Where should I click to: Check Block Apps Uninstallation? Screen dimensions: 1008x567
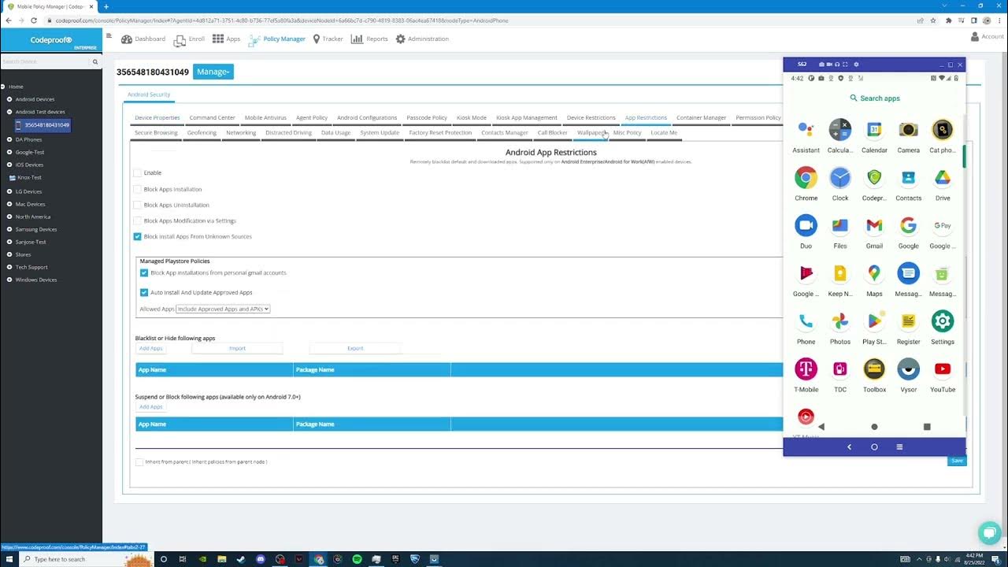point(137,205)
